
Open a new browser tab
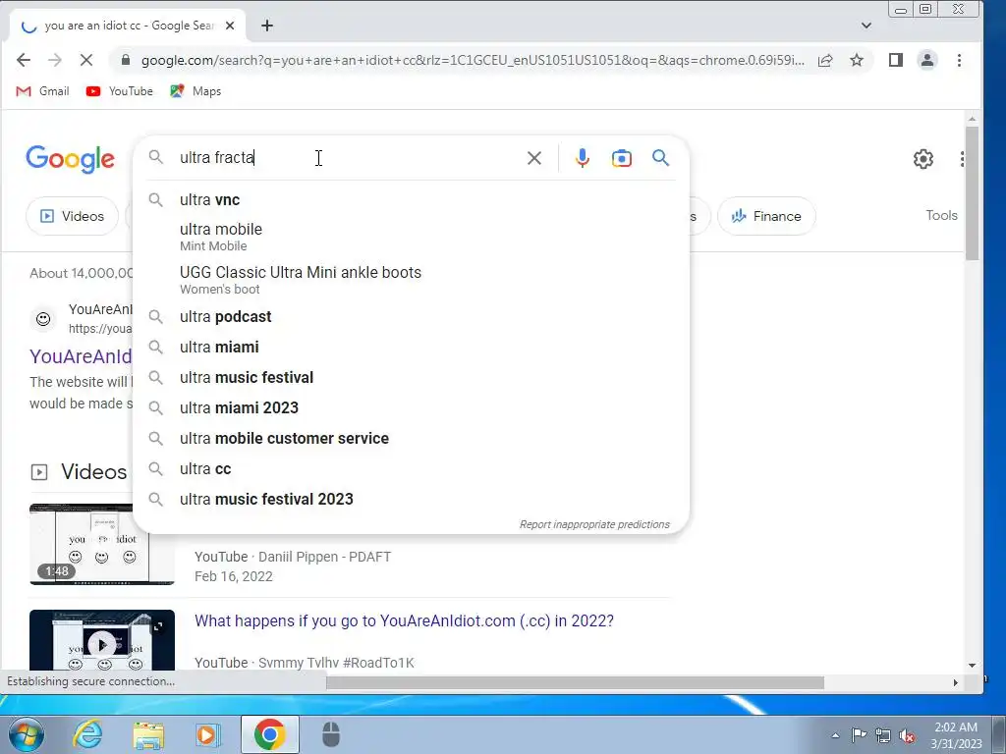tap(267, 26)
